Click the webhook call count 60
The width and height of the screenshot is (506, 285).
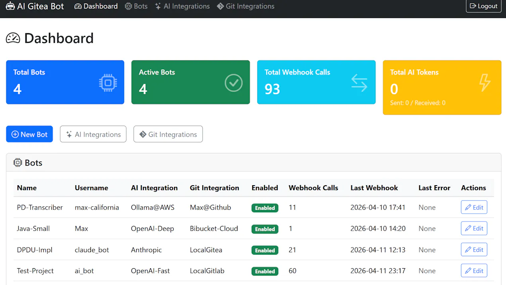pyautogui.click(x=292, y=271)
